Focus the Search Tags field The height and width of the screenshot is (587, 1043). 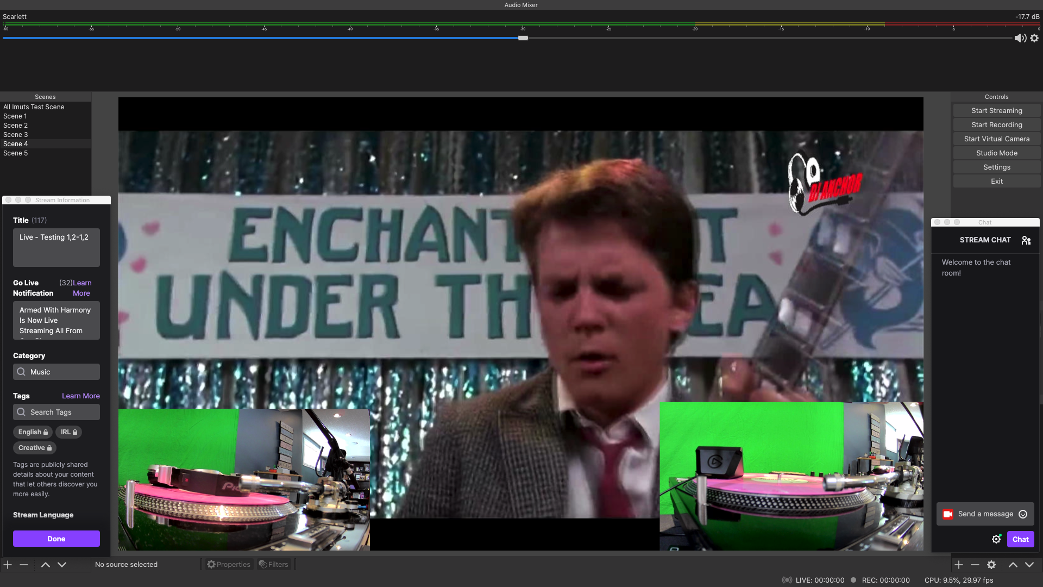tap(56, 412)
